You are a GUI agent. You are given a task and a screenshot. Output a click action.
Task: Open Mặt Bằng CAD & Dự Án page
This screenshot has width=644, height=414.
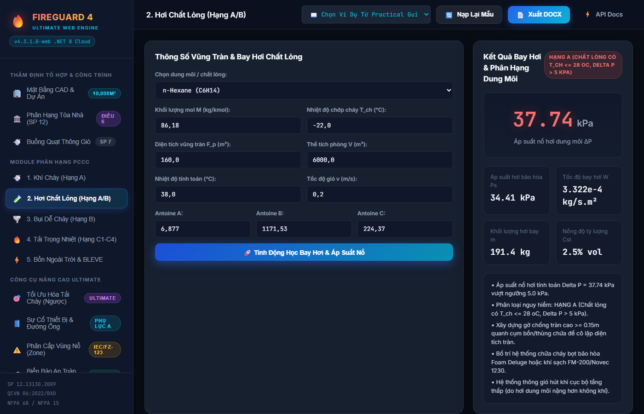[66, 93]
